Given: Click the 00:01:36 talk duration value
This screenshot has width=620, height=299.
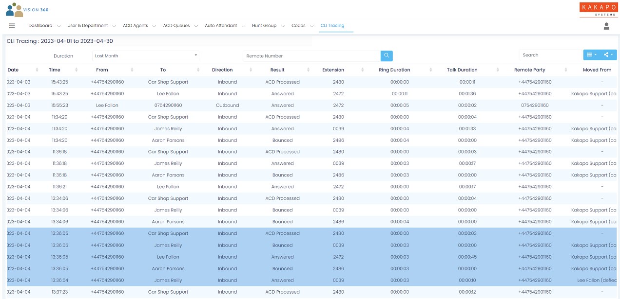Looking at the screenshot, I should (x=467, y=94).
